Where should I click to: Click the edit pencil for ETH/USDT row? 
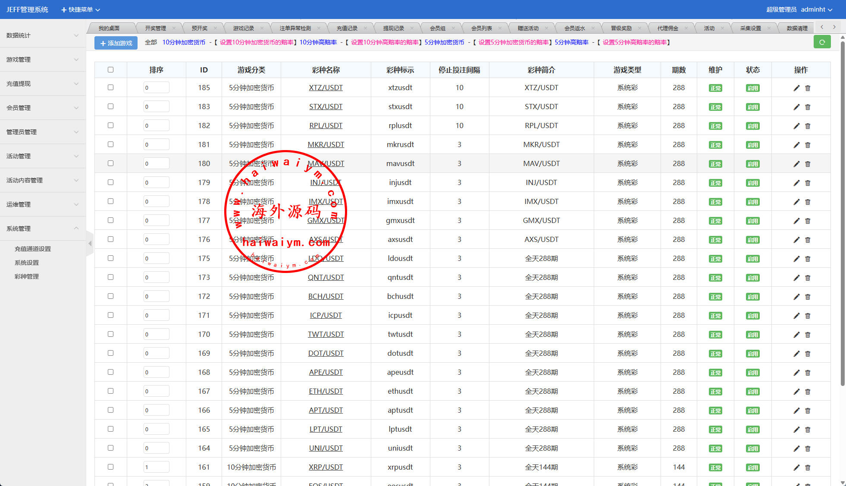tap(796, 392)
